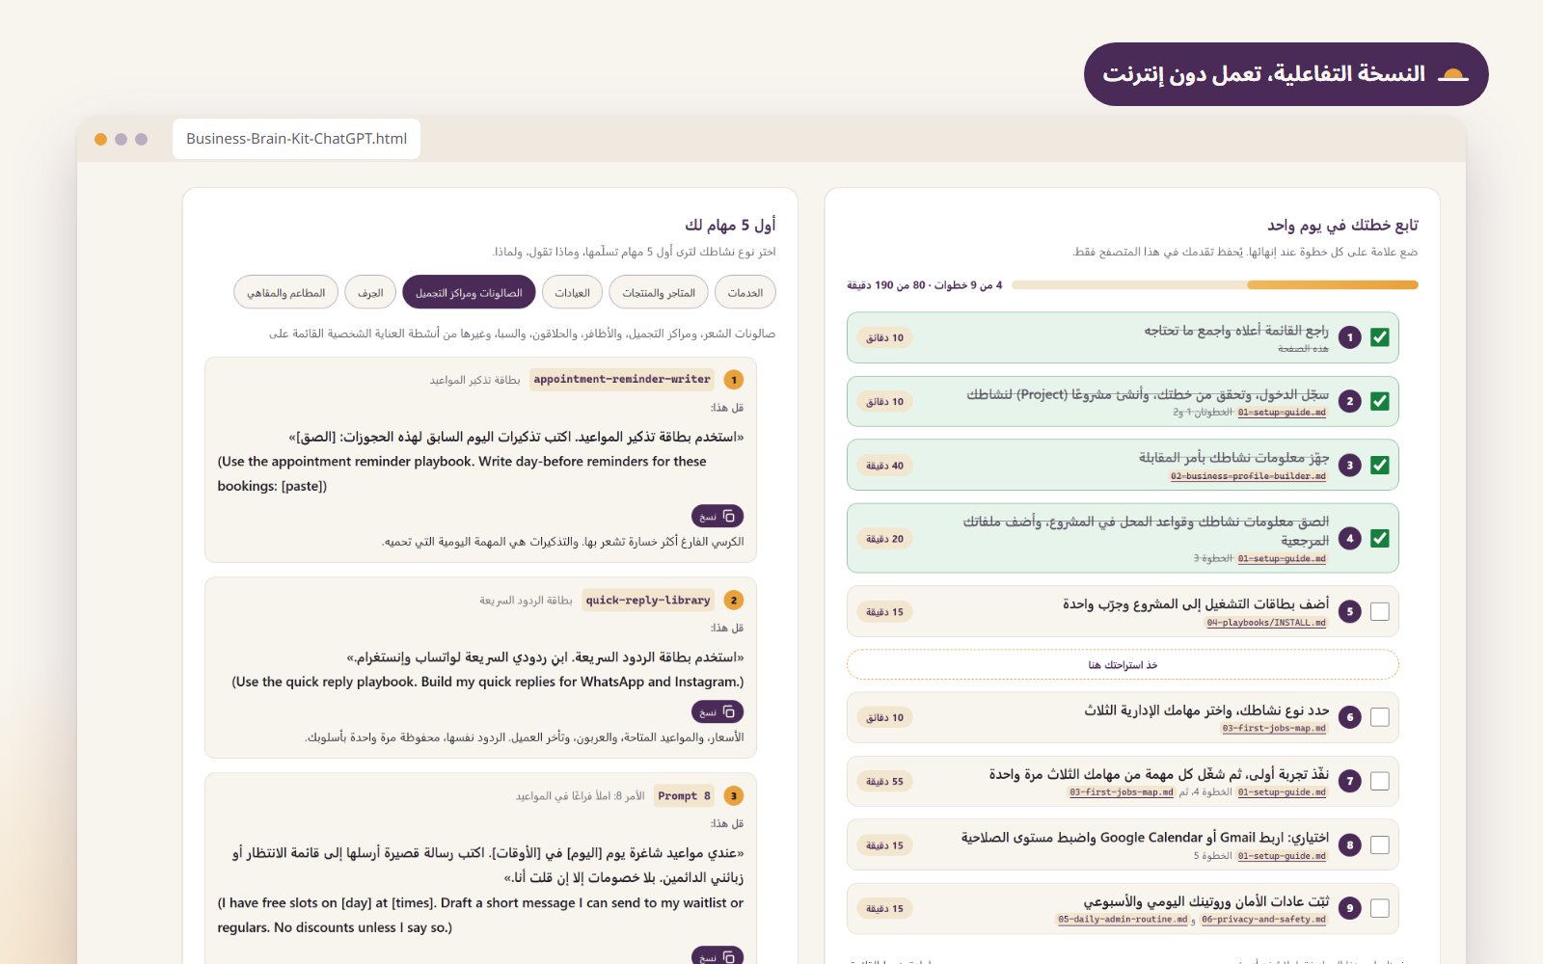Open 02-business-profile-builder.md link in step 3
The height and width of the screenshot is (964, 1543).
tap(1248, 476)
